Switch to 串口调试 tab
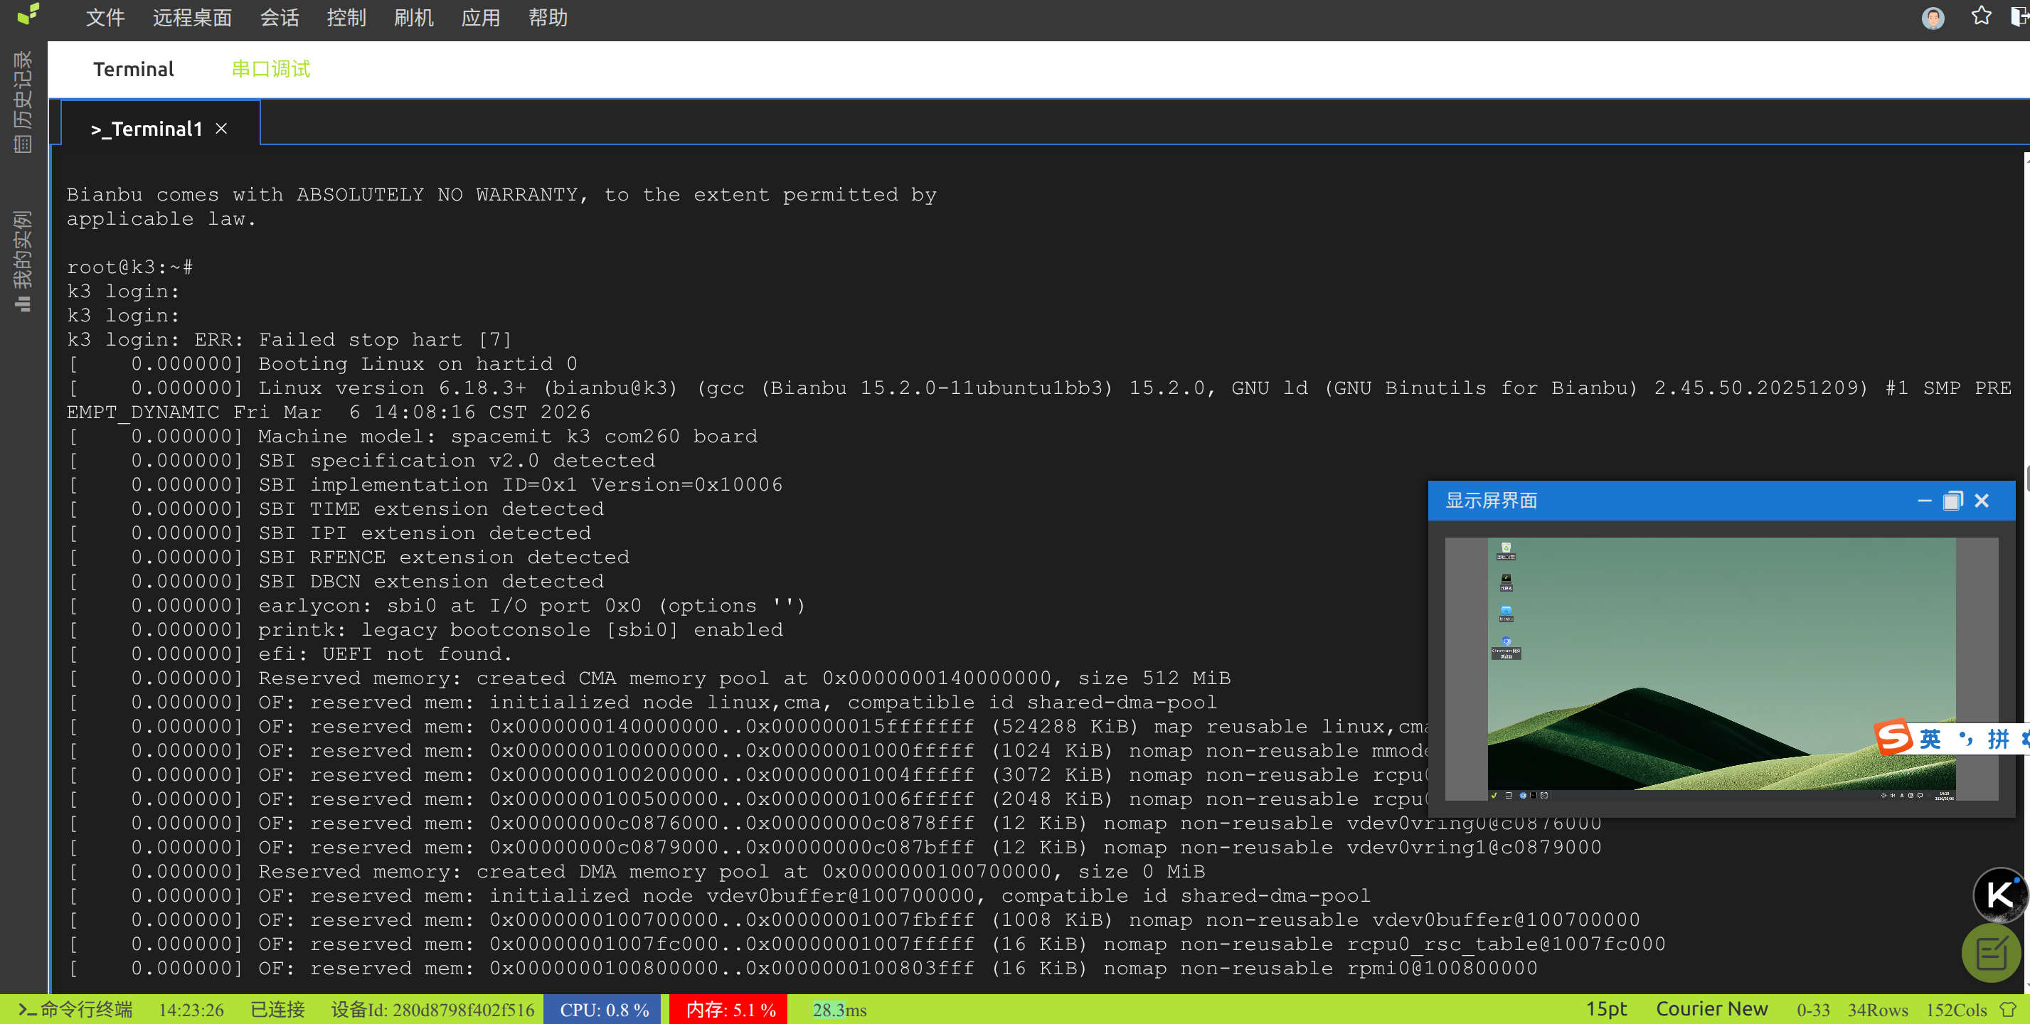 pyautogui.click(x=270, y=69)
